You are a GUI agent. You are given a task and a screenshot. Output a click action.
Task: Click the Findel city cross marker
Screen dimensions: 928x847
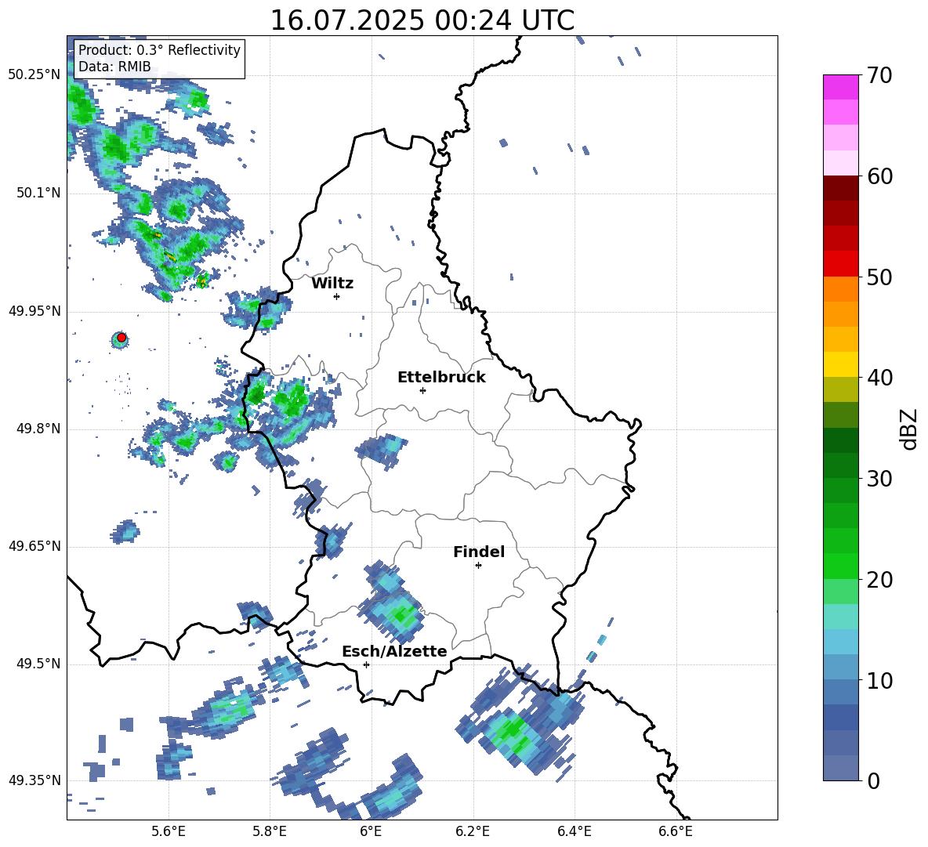coord(478,566)
